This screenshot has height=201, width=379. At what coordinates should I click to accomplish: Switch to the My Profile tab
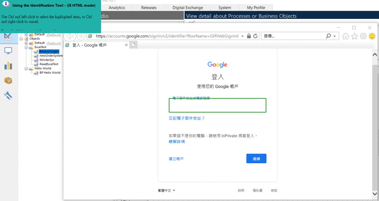tap(256, 8)
